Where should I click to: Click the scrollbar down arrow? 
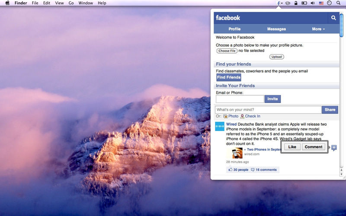pyautogui.click(x=341, y=174)
